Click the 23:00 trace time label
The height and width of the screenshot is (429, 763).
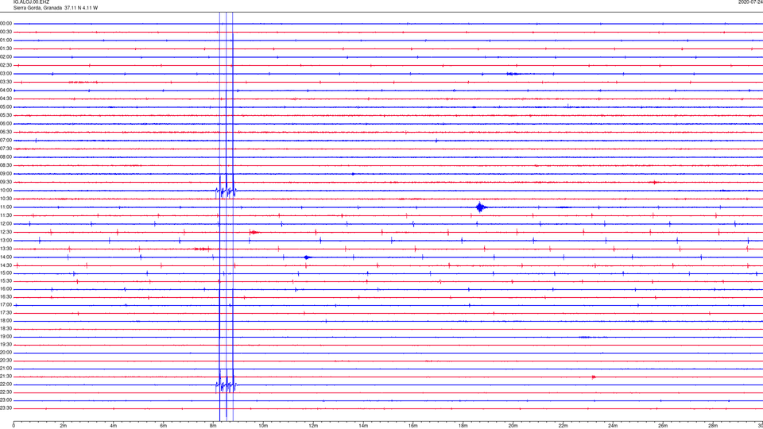6,400
